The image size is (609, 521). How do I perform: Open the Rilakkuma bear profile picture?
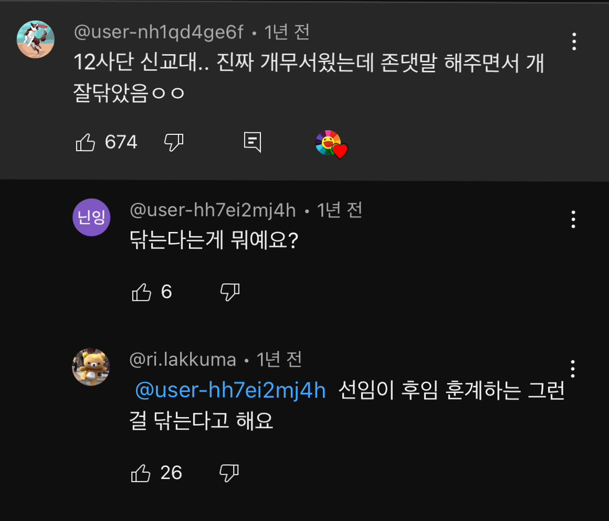91,367
